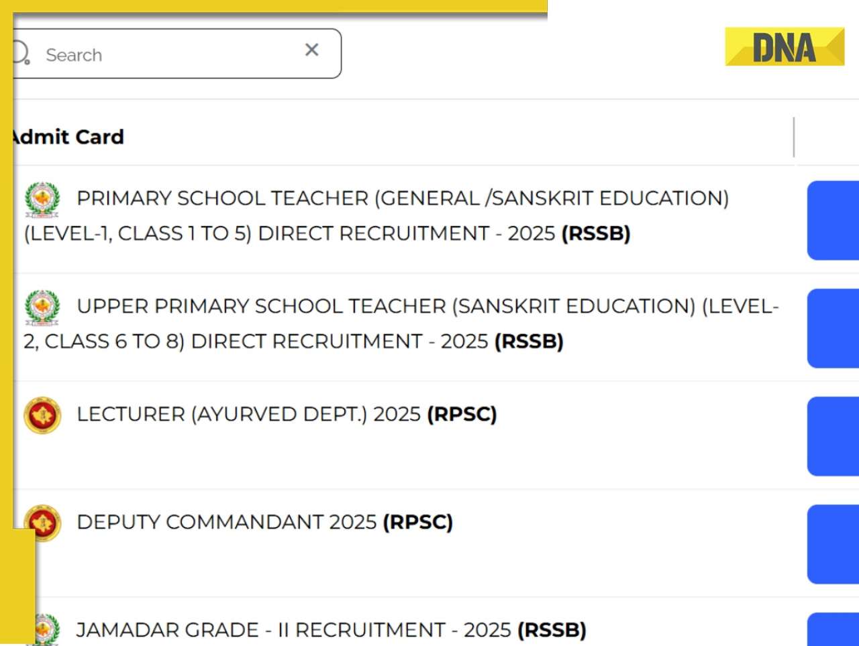Open Jamadar Grade-II Recruitment 2025 entry

point(331,630)
